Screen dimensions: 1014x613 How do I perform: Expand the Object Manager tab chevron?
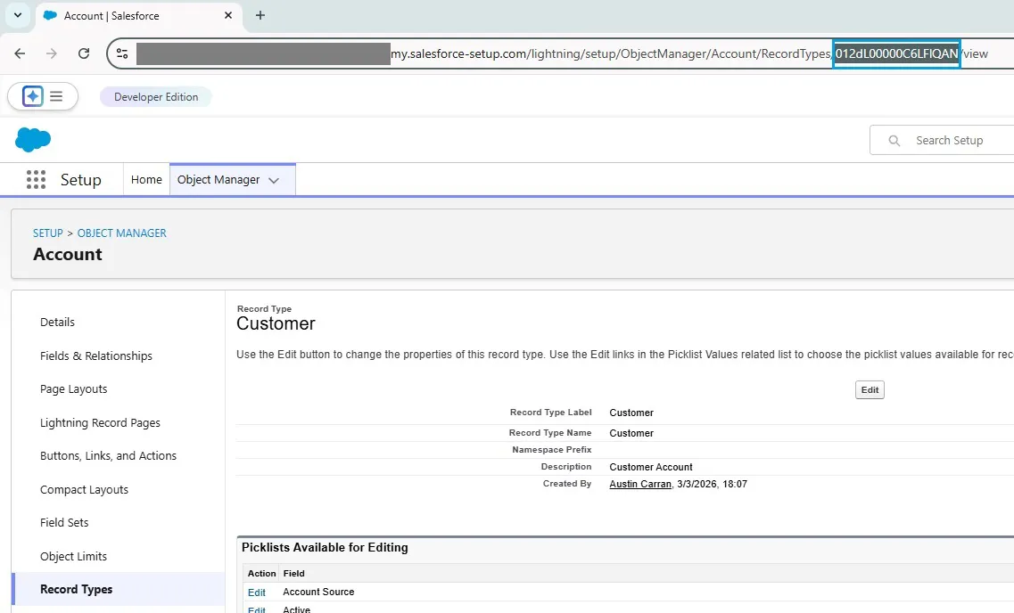(274, 180)
